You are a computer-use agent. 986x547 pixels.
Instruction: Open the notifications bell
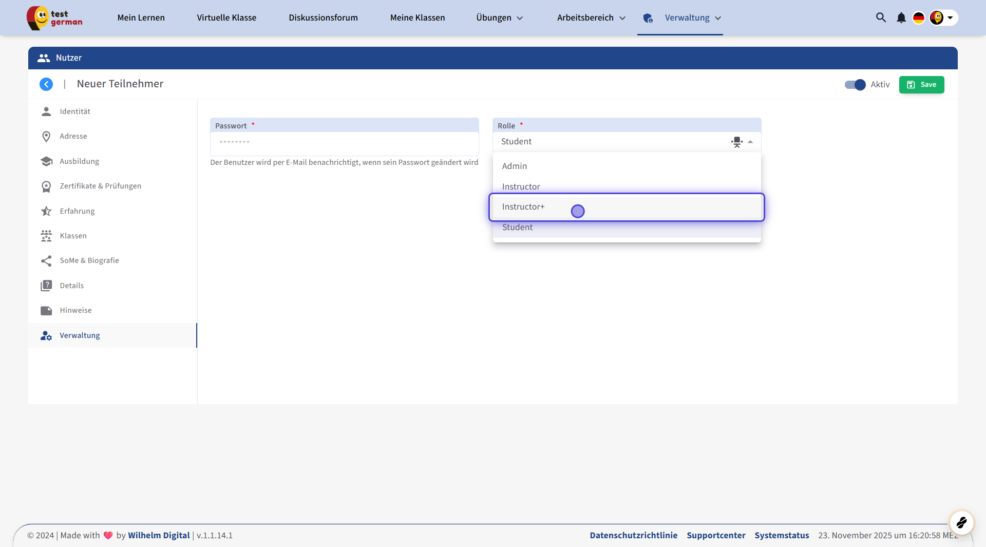pyautogui.click(x=901, y=18)
